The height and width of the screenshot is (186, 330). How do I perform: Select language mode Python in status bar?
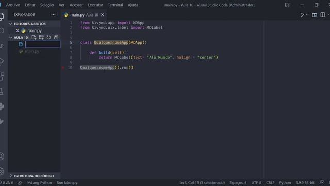(x=285, y=183)
